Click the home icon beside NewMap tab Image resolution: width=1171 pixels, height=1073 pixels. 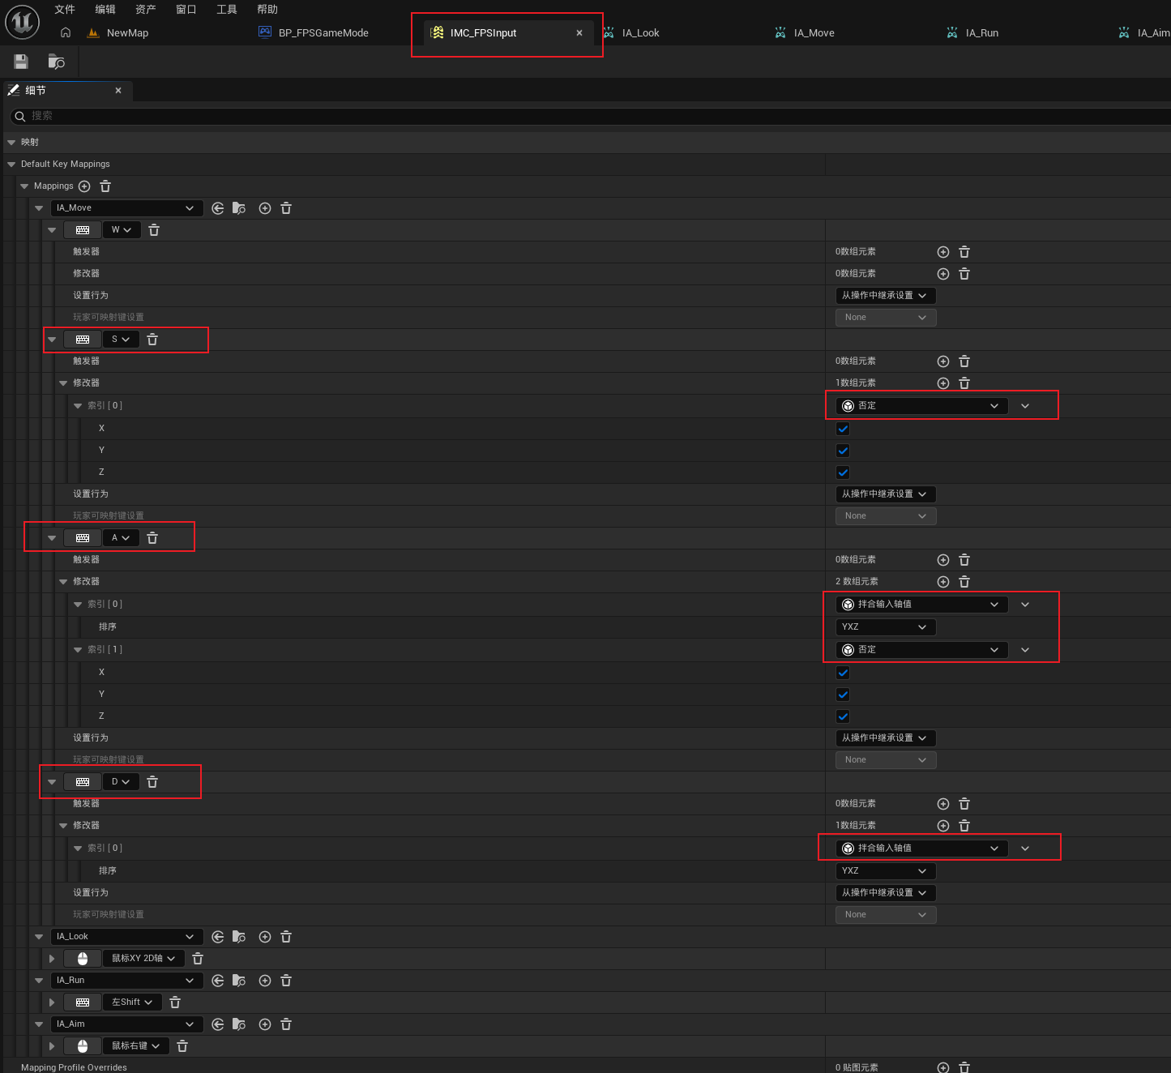click(x=66, y=33)
